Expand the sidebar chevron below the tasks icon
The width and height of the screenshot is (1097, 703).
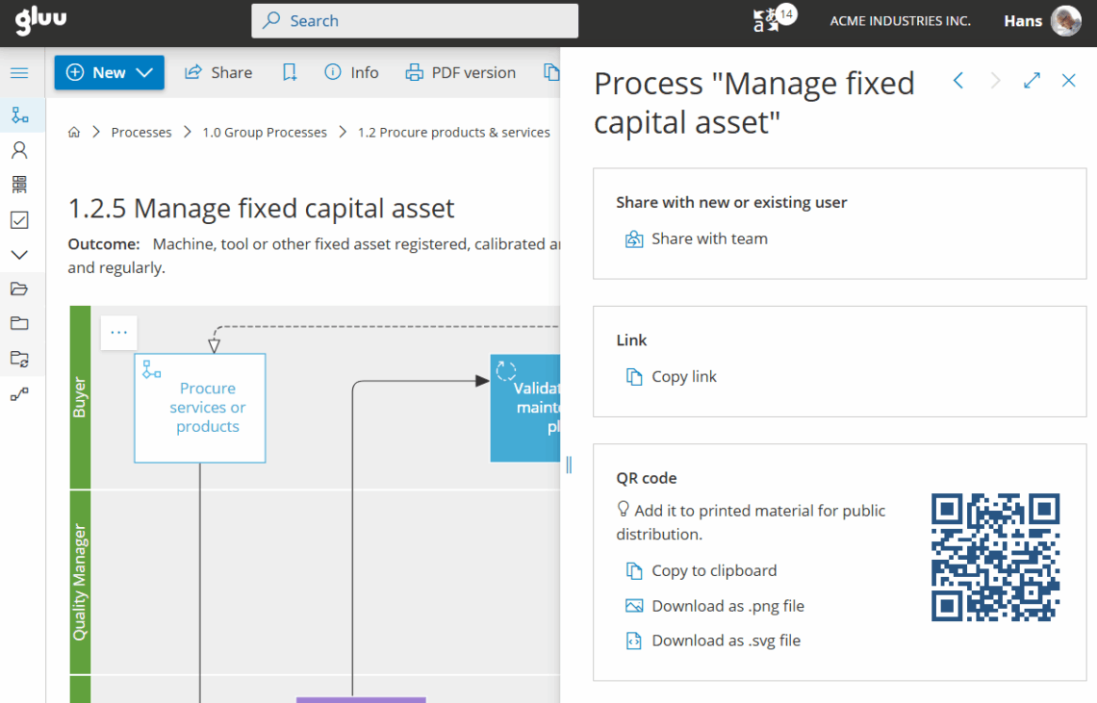19,255
